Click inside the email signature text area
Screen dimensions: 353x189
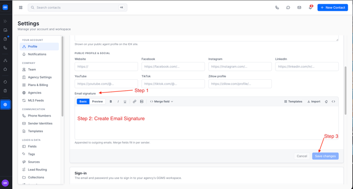[x=207, y=123]
